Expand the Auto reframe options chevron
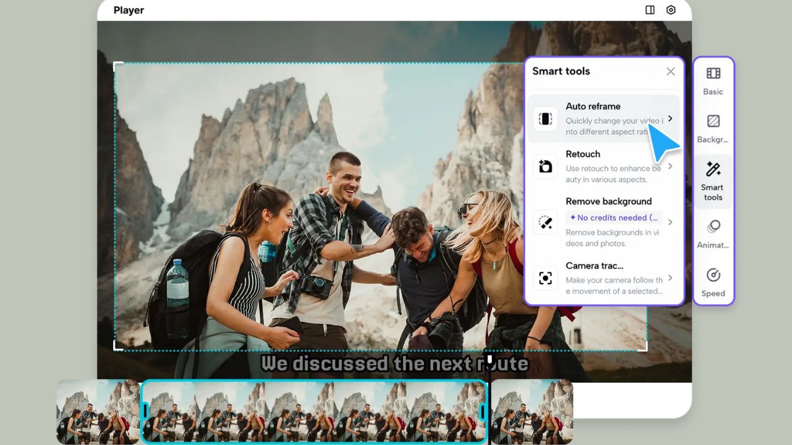The height and width of the screenshot is (445, 792). point(670,119)
